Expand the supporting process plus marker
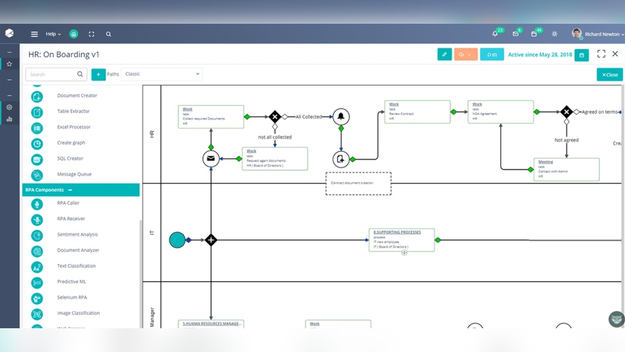Image resolution: width=625 pixels, height=352 pixels. [404, 253]
